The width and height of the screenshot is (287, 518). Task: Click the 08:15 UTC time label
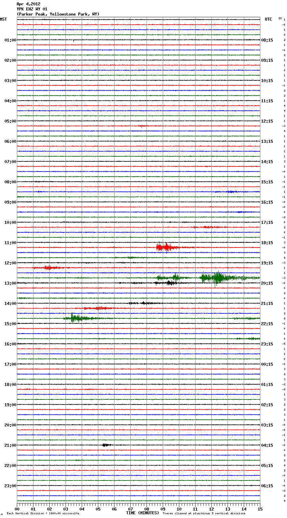267,40
